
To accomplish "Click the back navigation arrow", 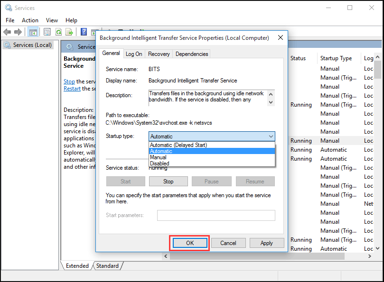I will click(7, 31).
